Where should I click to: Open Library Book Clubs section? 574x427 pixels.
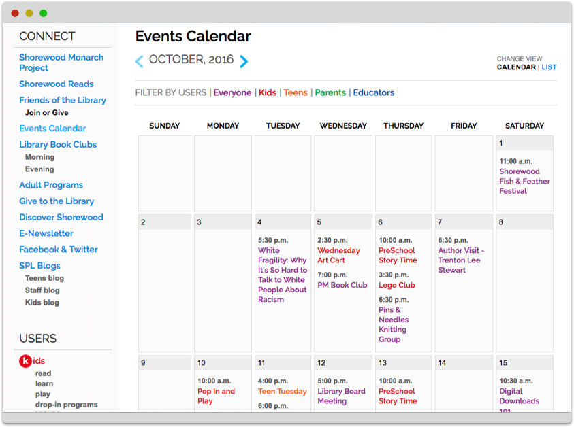[x=58, y=145]
